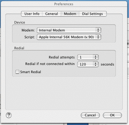Click the 'Modem:' field label
The image size is (129, 125).
pos(28,30)
